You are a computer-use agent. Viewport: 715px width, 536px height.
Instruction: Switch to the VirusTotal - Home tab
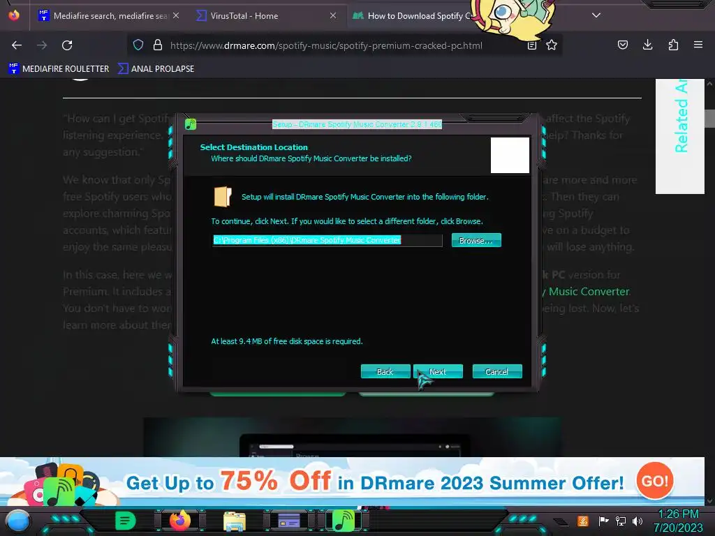[x=266, y=16]
